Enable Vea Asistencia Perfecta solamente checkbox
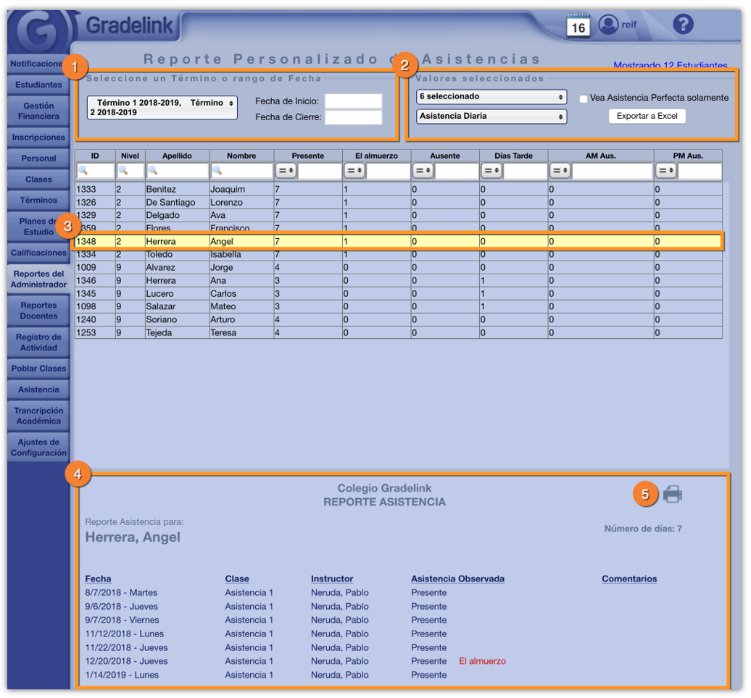Viewport: 751px width, 698px height. (x=584, y=98)
